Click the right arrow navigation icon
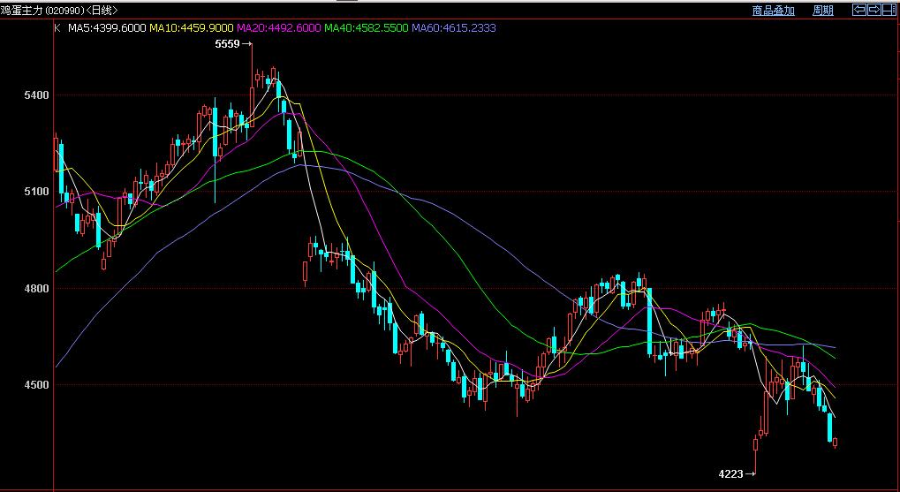This screenshot has height=492, width=900. pyautogui.click(x=874, y=10)
